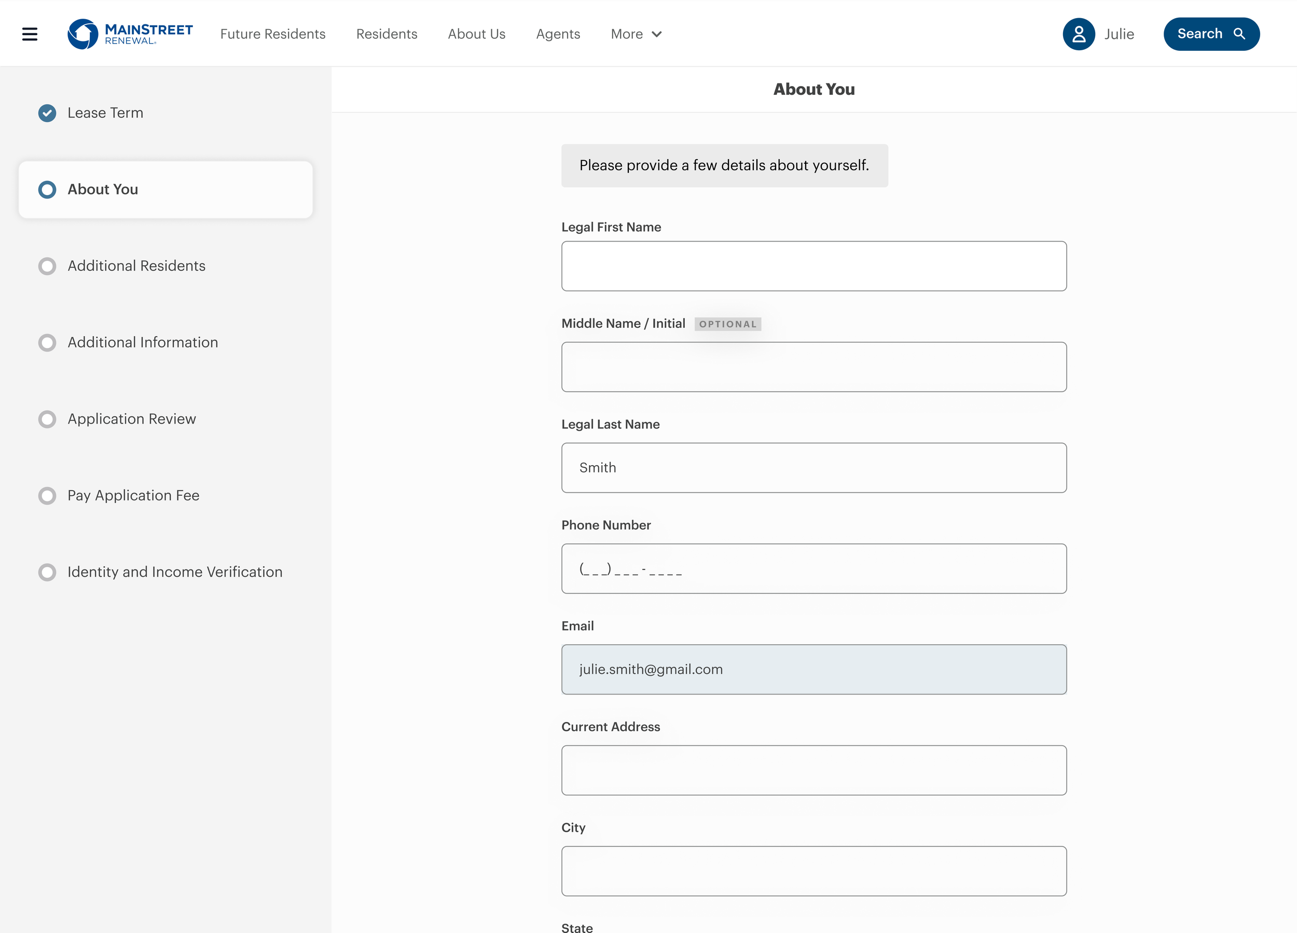Select Application Review step label
Image resolution: width=1297 pixels, height=933 pixels.
pos(132,420)
